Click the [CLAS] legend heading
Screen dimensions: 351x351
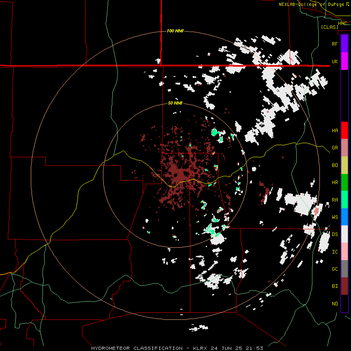(330, 27)
